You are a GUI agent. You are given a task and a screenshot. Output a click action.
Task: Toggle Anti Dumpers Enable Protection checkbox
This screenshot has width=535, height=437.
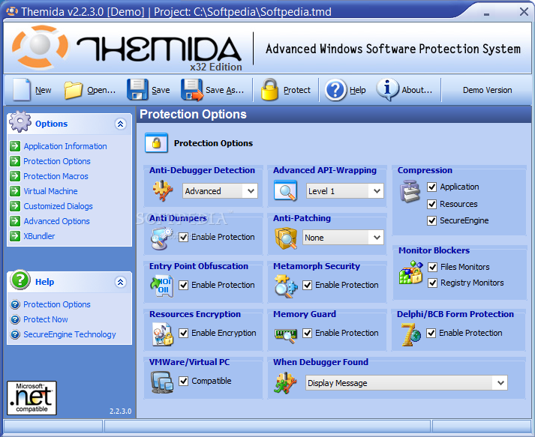[x=184, y=238]
